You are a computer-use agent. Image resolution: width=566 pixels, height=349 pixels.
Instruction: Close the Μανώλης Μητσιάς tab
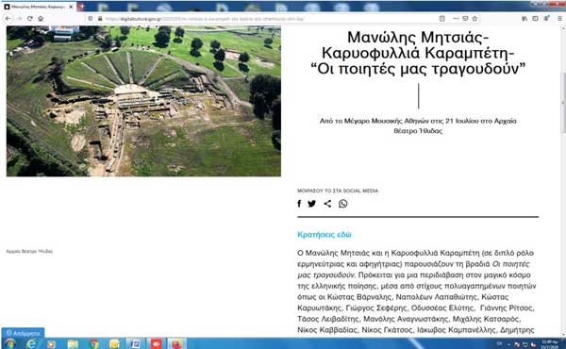[71, 7]
